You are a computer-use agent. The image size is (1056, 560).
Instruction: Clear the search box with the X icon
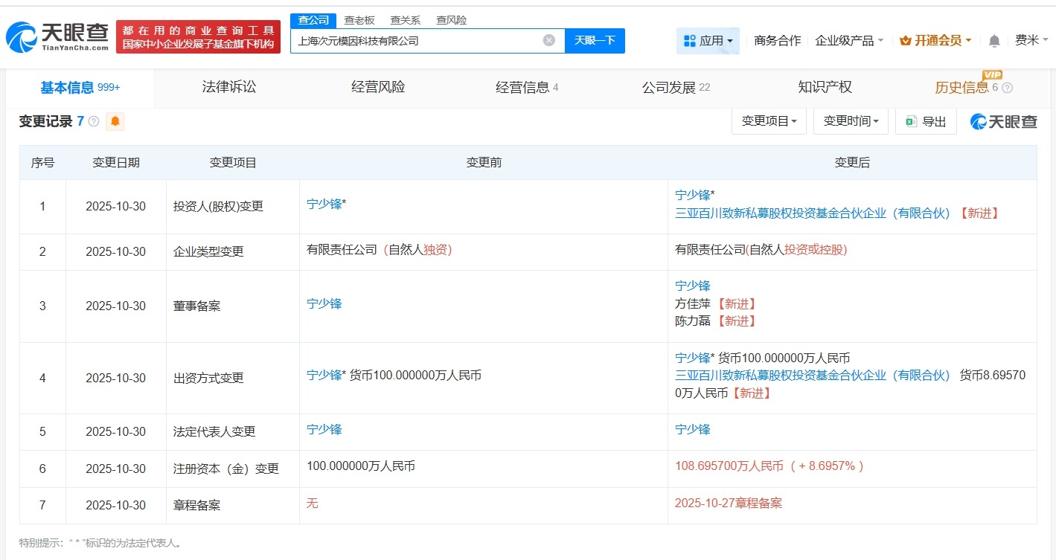[548, 41]
